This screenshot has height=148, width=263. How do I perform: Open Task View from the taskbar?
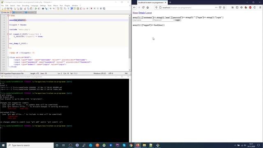coord(64,145)
